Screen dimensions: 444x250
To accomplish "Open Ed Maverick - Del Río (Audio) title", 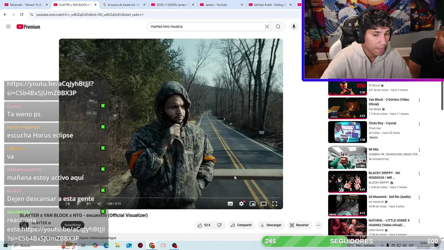I will coord(390,197).
